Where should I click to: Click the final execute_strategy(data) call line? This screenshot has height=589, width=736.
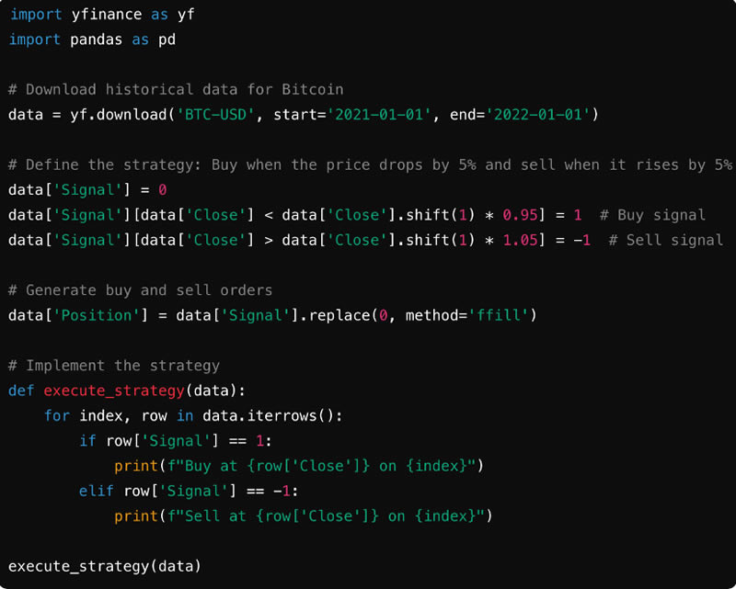coord(105,566)
